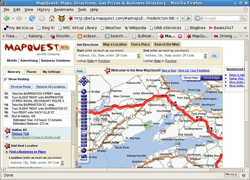Open the History menu
The height and width of the screenshot is (180, 250).
43,10
